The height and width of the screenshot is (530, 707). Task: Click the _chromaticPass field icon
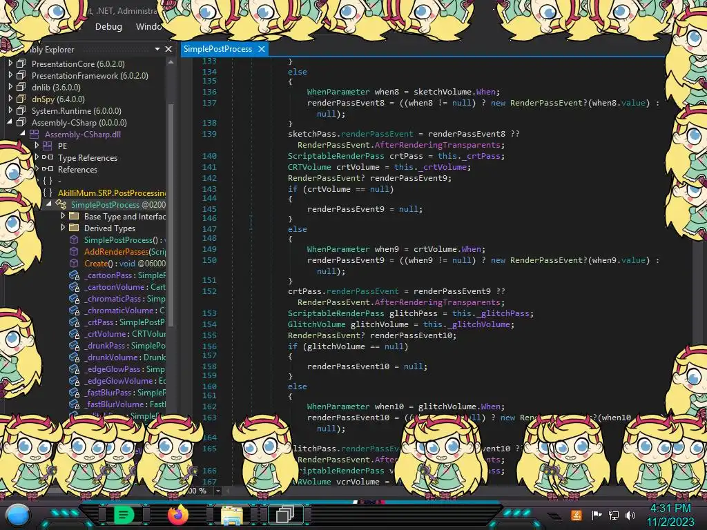[x=74, y=298]
